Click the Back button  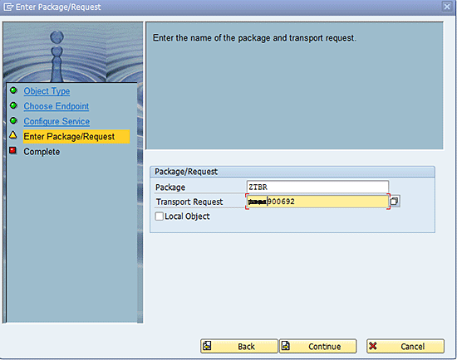point(239,346)
